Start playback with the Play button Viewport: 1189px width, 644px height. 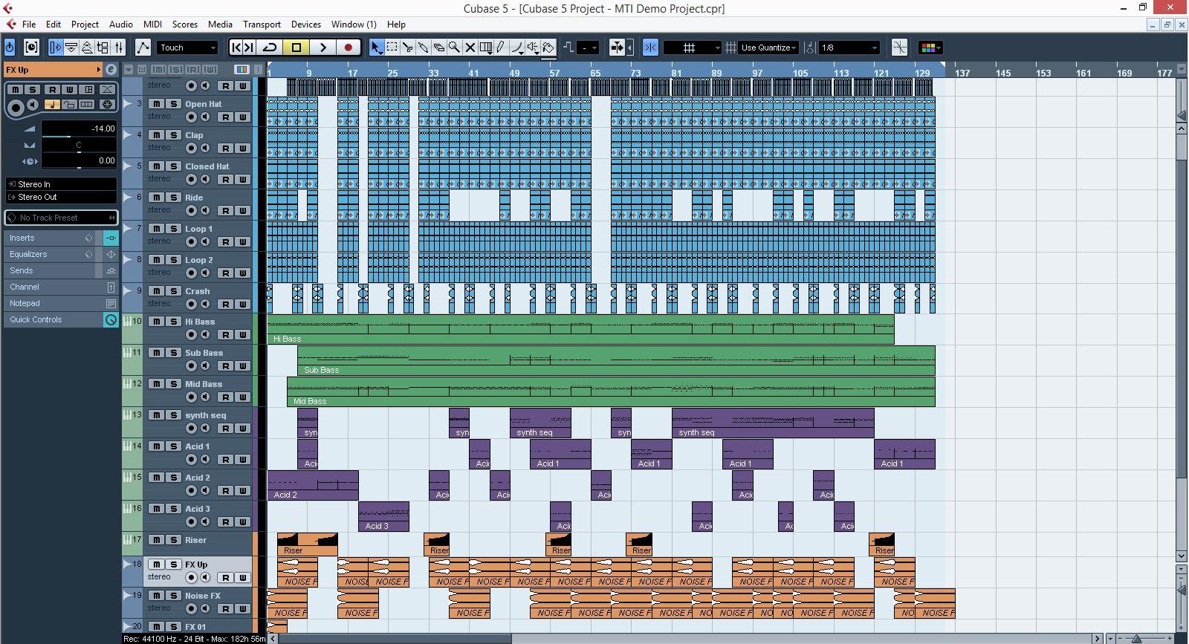(323, 48)
